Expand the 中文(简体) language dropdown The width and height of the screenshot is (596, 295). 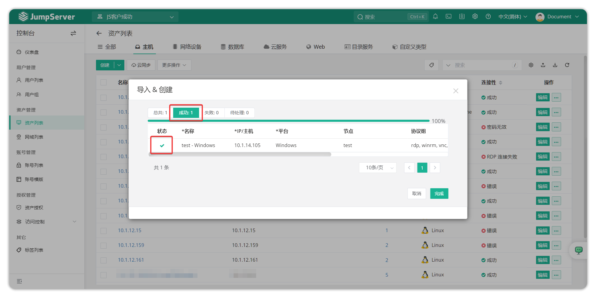(x=513, y=17)
